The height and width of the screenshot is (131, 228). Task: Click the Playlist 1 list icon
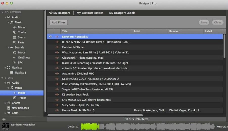pyautogui.click(x=12, y=73)
